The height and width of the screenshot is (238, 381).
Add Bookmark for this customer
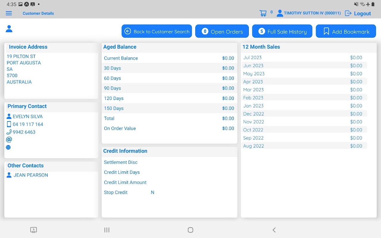(346, 31)
